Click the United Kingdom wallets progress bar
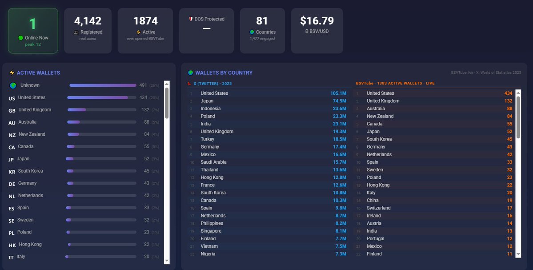The height and width of the screenshot is (270, 533). [x=102, y=110]
